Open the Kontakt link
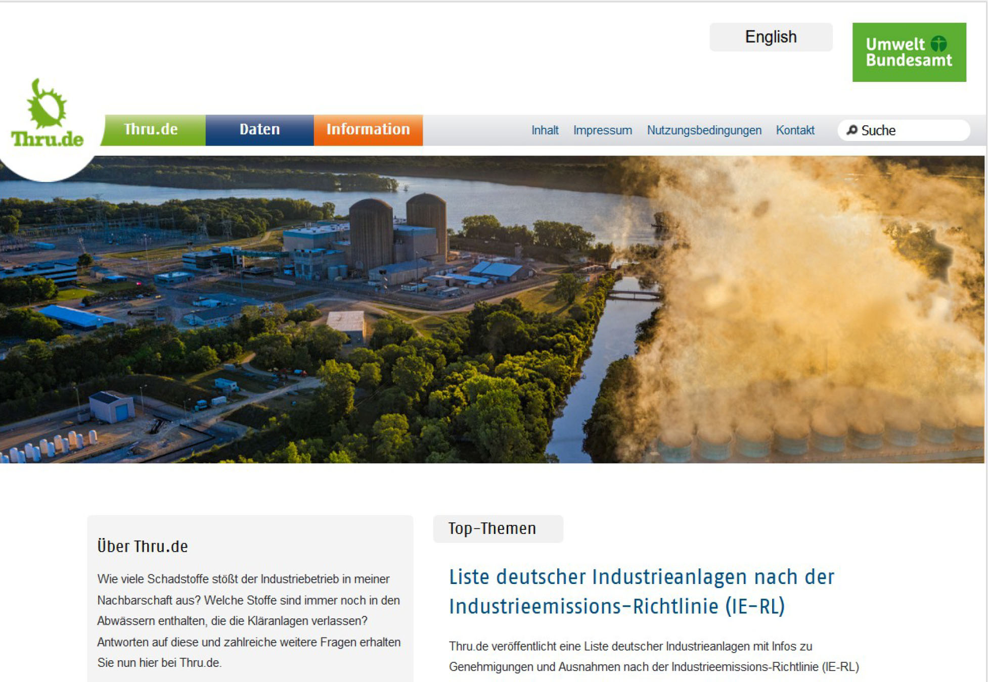The width and height of the screenshot is (988, 682). click(x=795, y=130)
